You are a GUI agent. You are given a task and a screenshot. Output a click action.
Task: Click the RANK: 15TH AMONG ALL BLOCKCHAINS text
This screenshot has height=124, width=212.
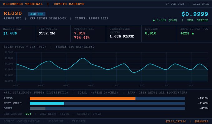click(x=157, y=93)
